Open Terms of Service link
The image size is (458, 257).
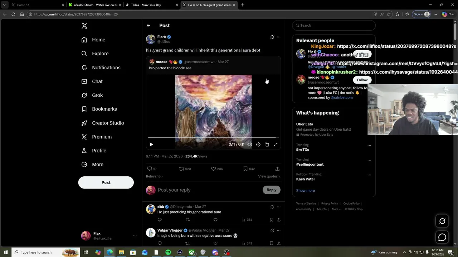[306, 203]
